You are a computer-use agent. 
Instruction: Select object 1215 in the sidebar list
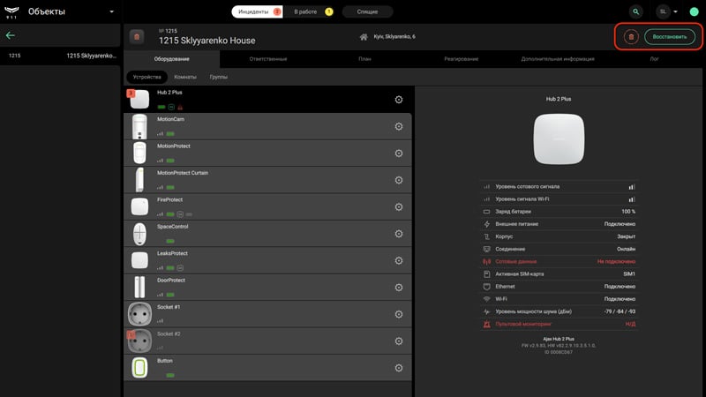(60, 56)
